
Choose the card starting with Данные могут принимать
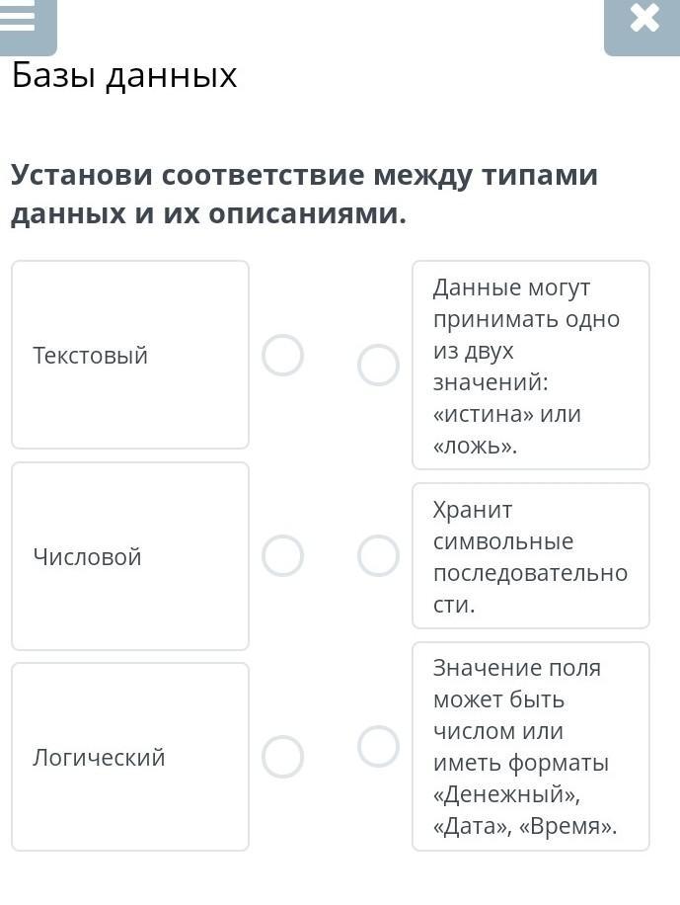click(531, 365)
